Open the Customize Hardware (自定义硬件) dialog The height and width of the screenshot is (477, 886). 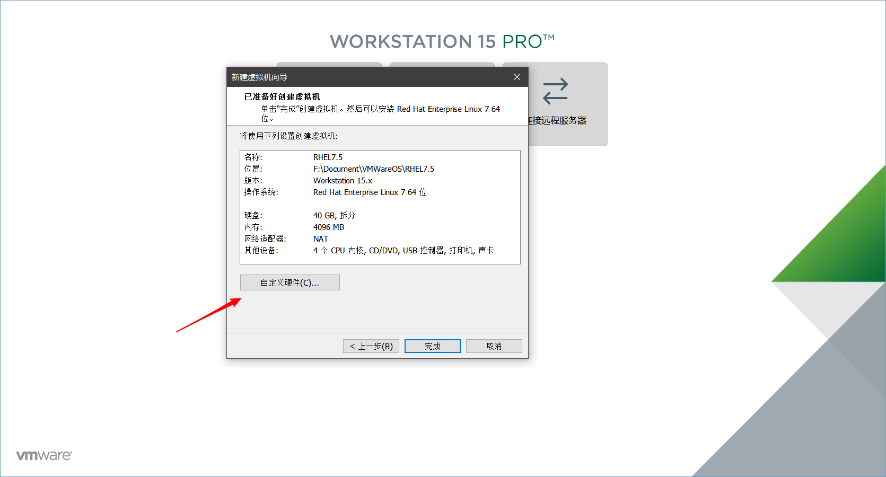click(290, 282)
